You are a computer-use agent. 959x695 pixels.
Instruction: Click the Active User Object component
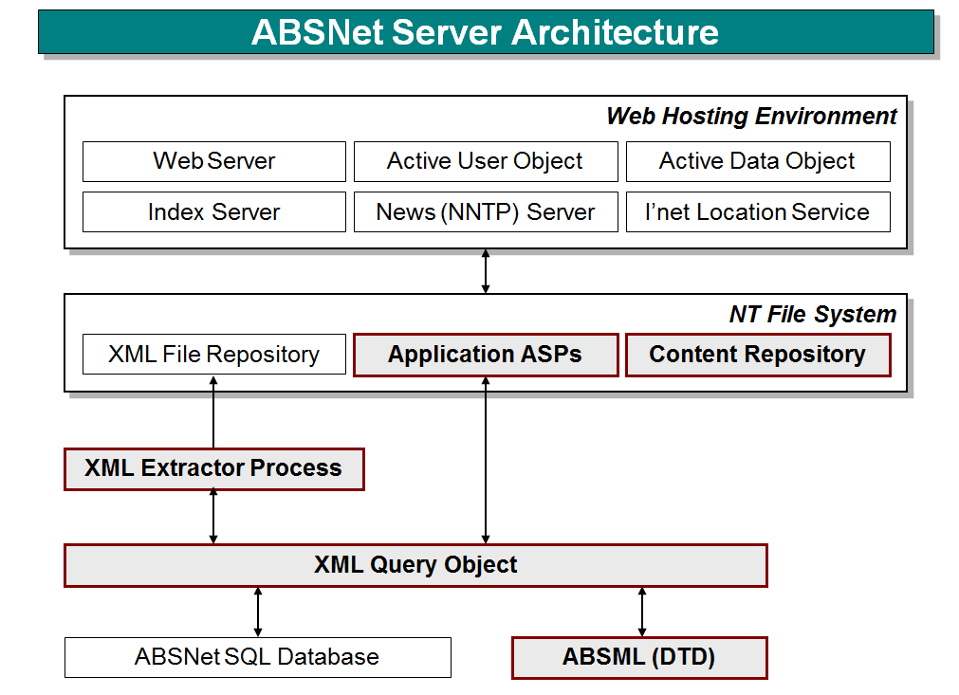[x=485, y=161]
